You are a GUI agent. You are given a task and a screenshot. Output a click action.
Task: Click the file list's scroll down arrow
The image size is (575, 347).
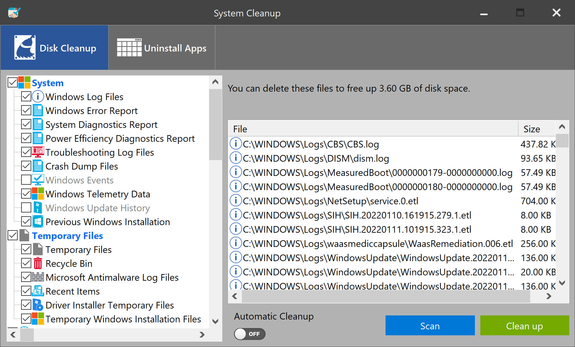562,283
